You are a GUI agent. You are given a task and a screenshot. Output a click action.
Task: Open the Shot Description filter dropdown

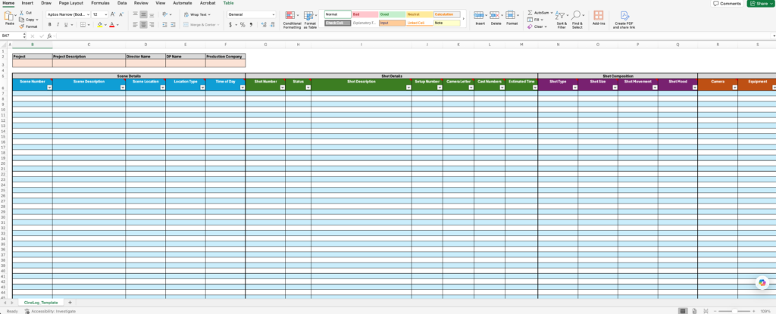point(408,87)
